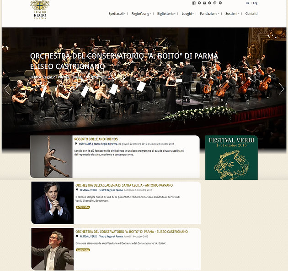Open the Twitter social icon

[199, 3]
